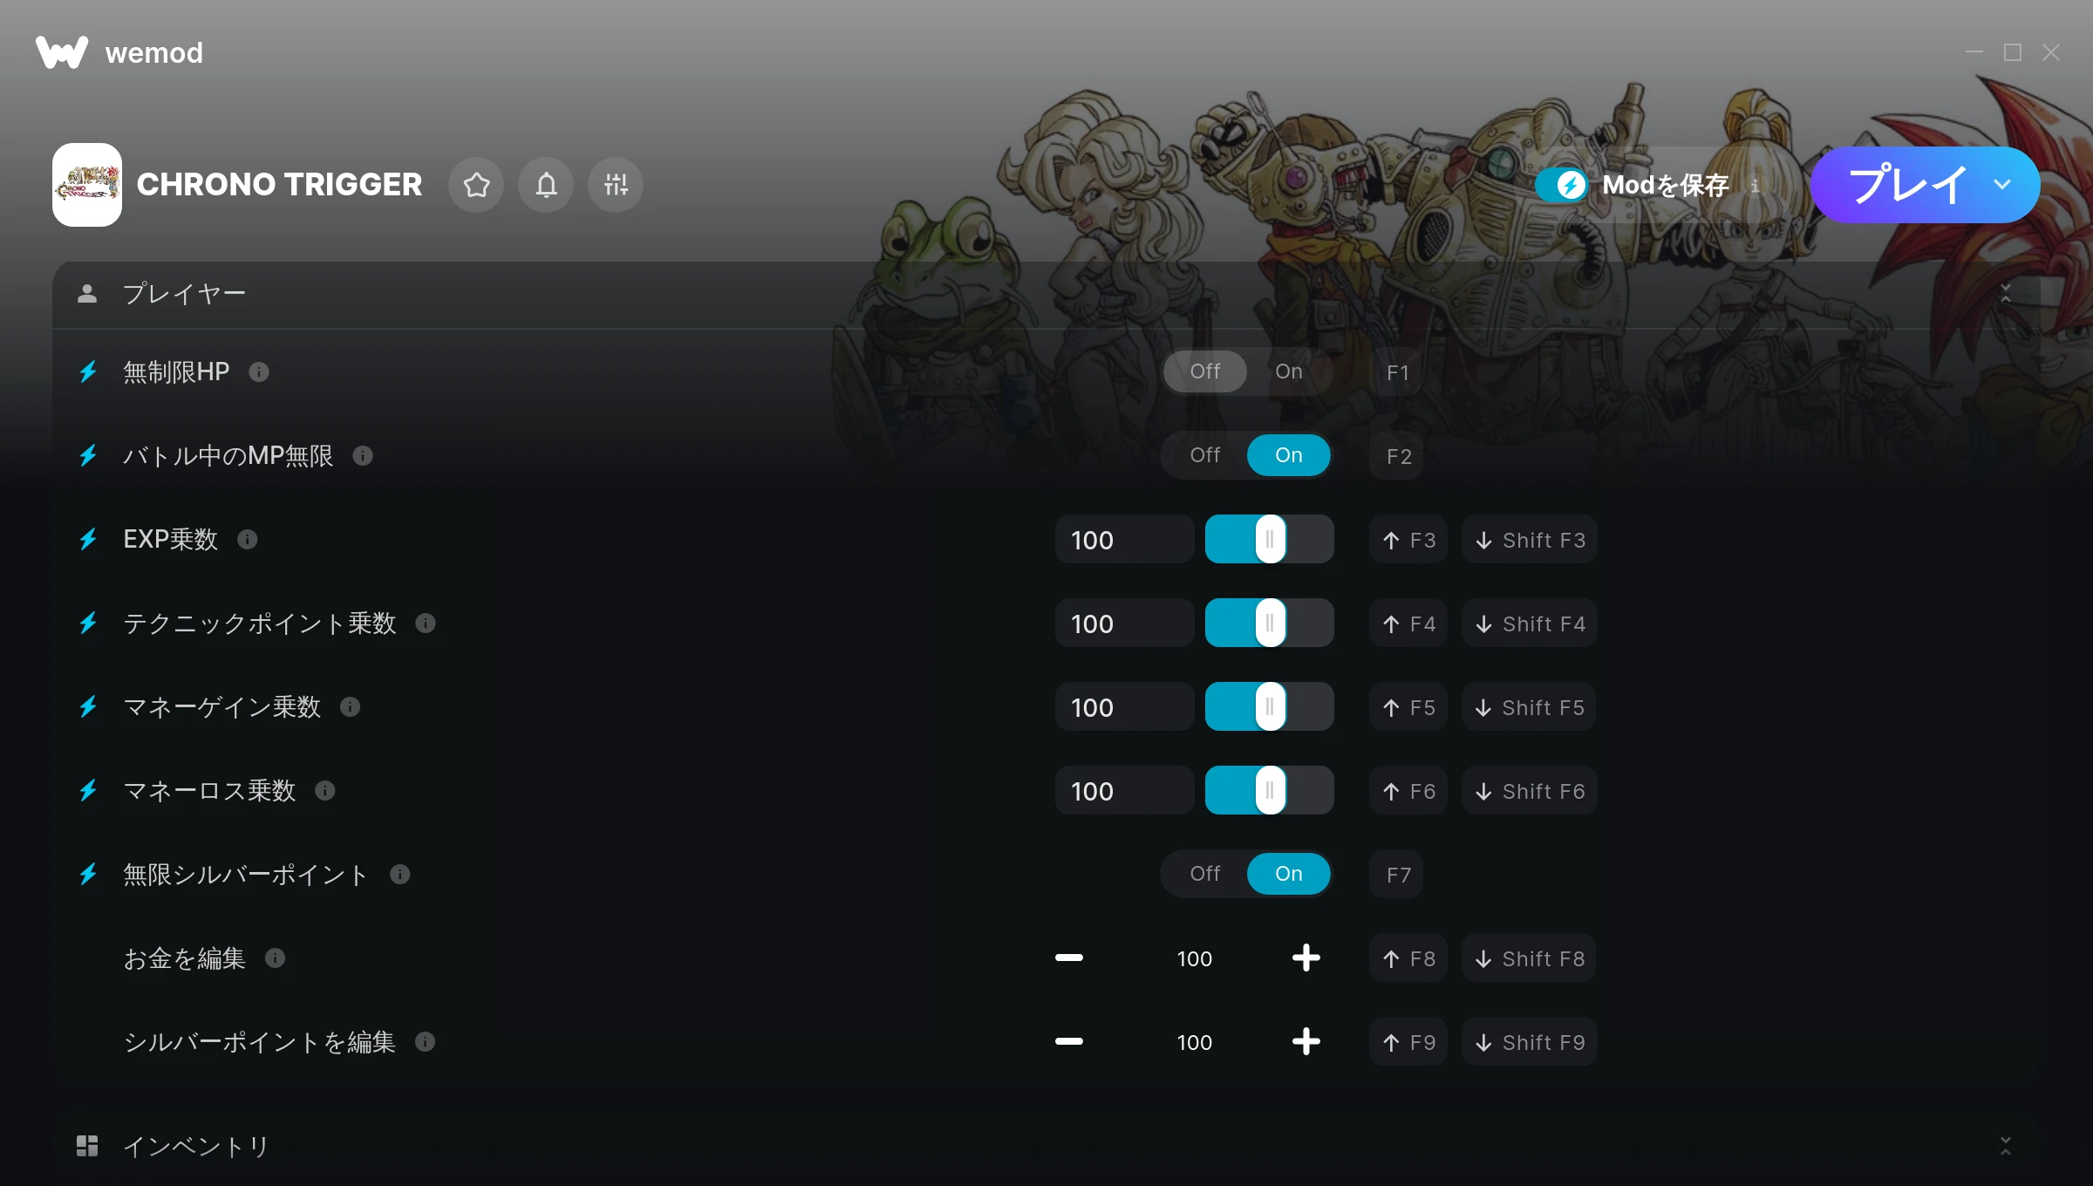
Task: Click minus icon for シルバーポイントを編集
Action: pos(1069,1042)
